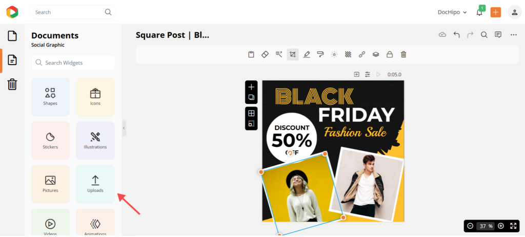Open the paint roller format tool
Viewport: 525px width, 237px height.
320,54
